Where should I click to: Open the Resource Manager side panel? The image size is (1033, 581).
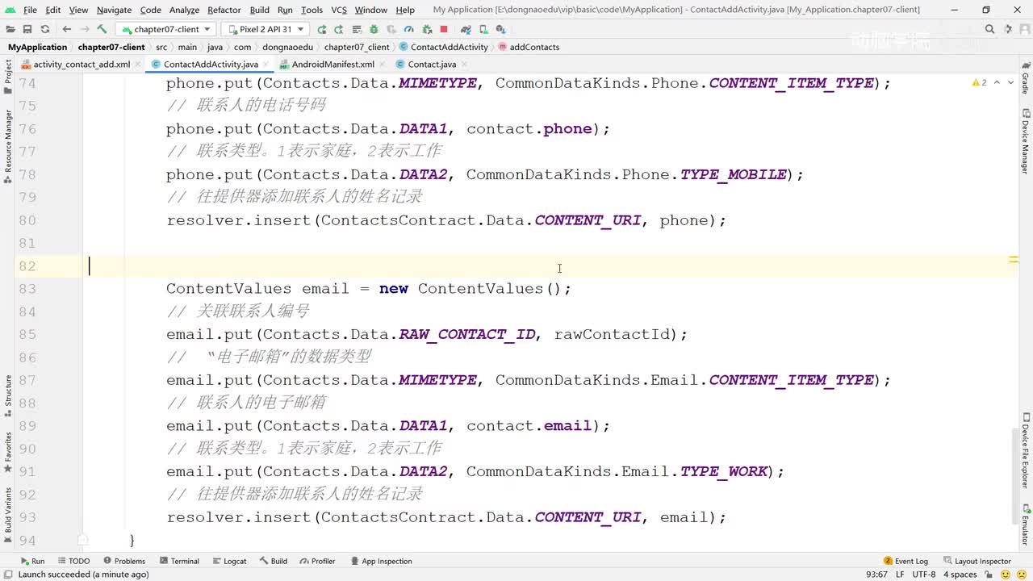[8, 145]
